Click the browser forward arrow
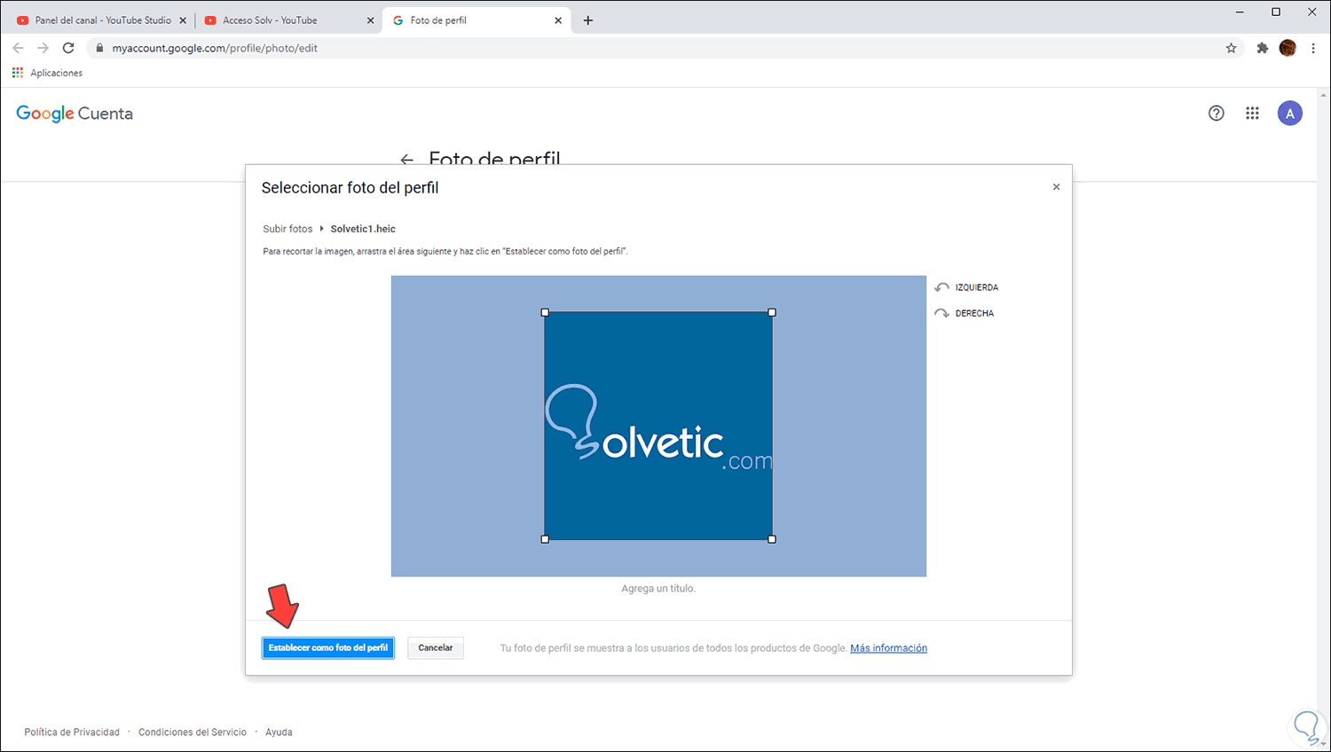1331x752 pixels. point(43,48)
